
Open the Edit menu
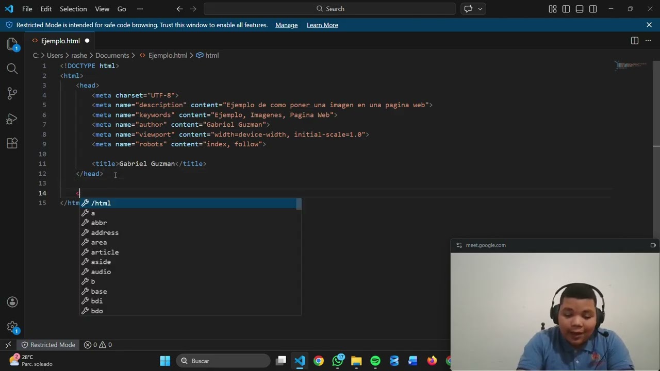[x=46, y=9]
